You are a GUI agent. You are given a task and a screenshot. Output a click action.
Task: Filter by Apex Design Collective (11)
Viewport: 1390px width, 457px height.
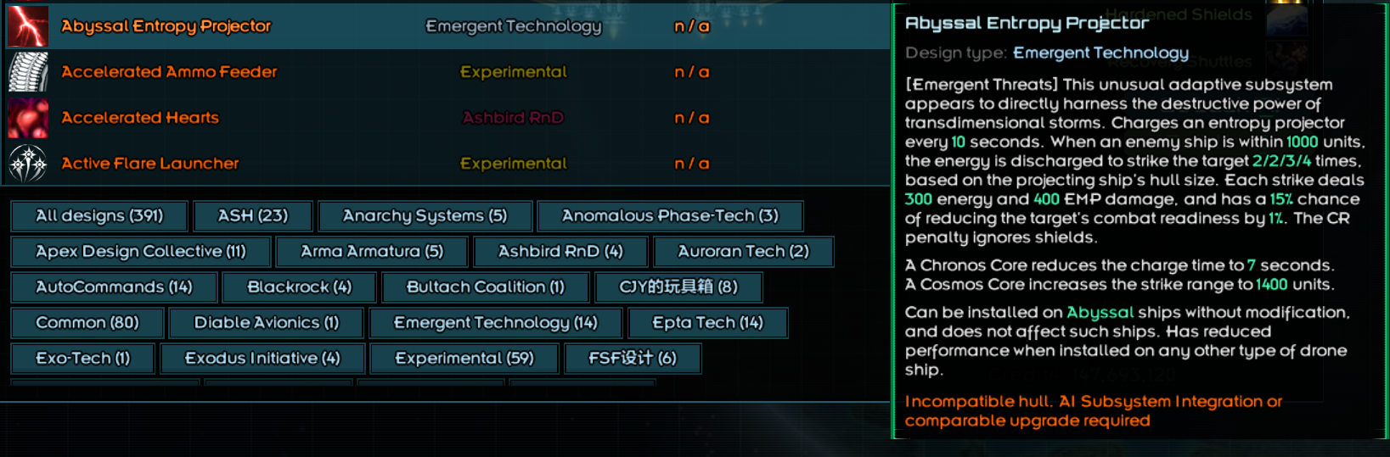[x=141, y=252]
